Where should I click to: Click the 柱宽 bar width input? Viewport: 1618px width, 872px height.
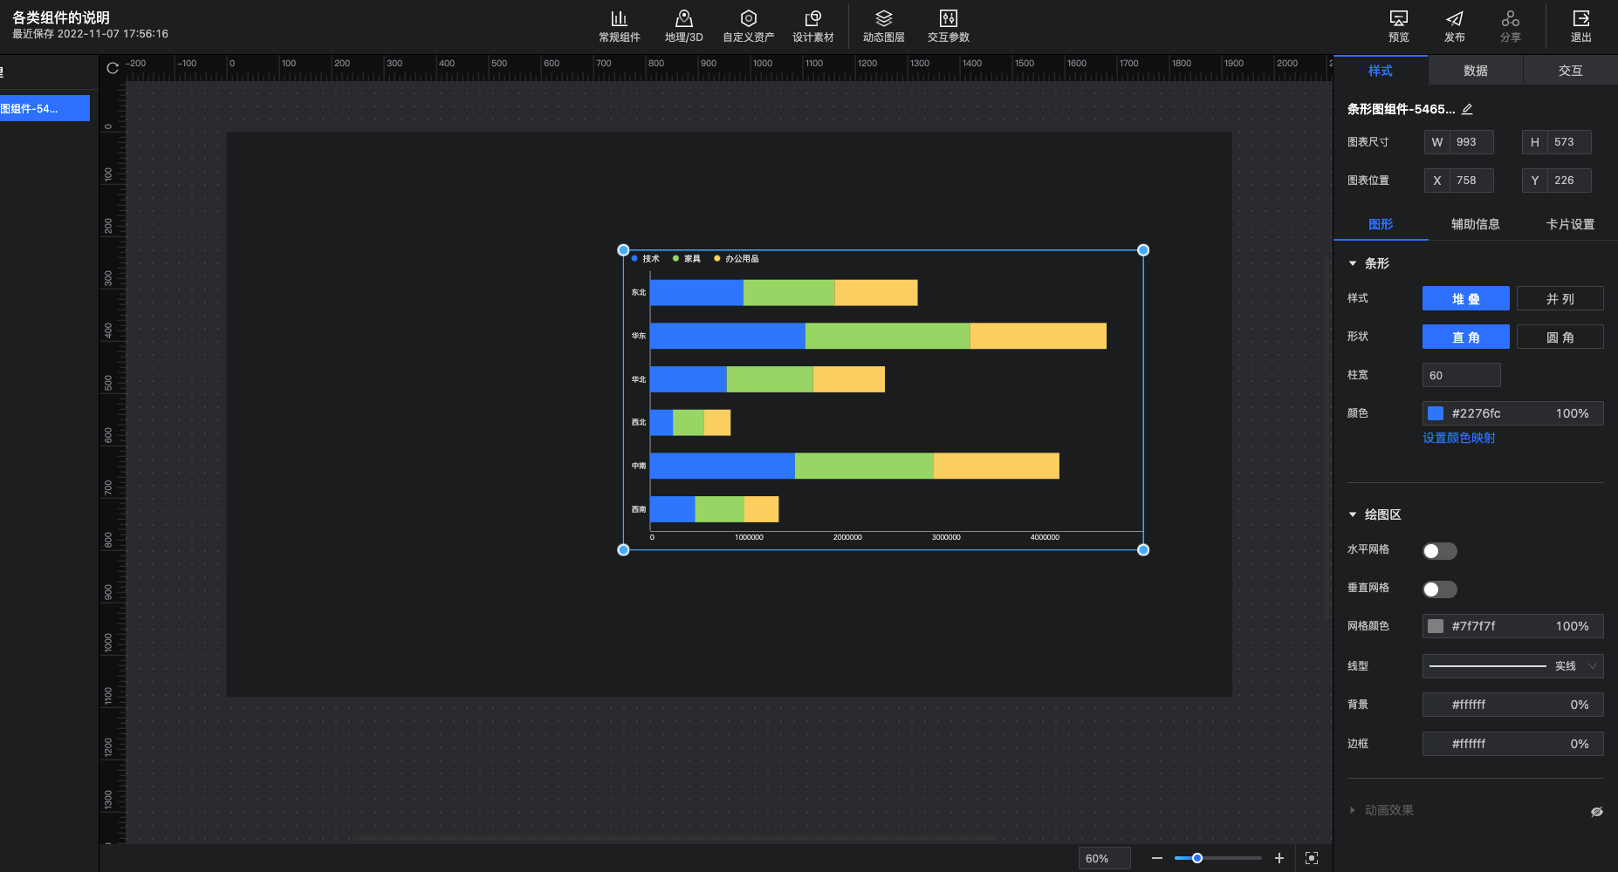(1462, 375)
